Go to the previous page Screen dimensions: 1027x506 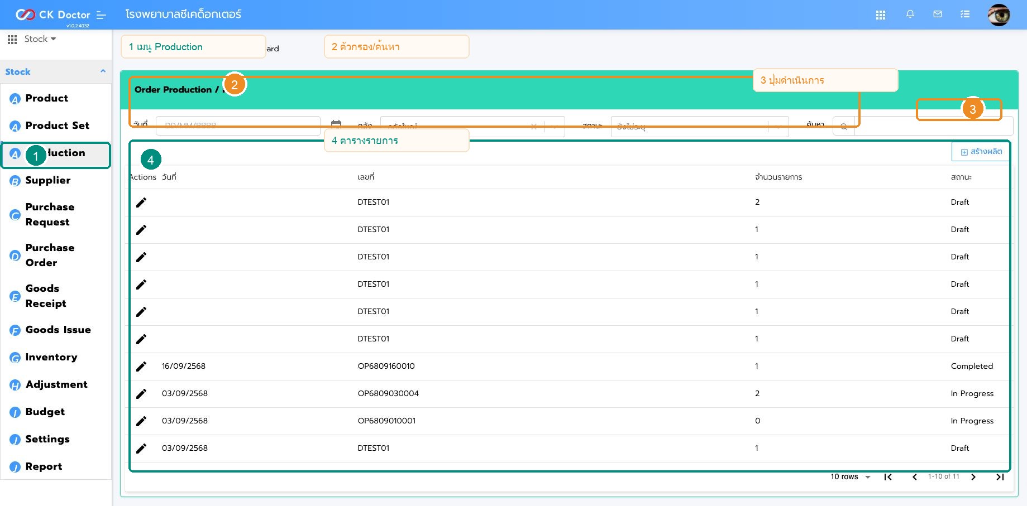point(915,477)
